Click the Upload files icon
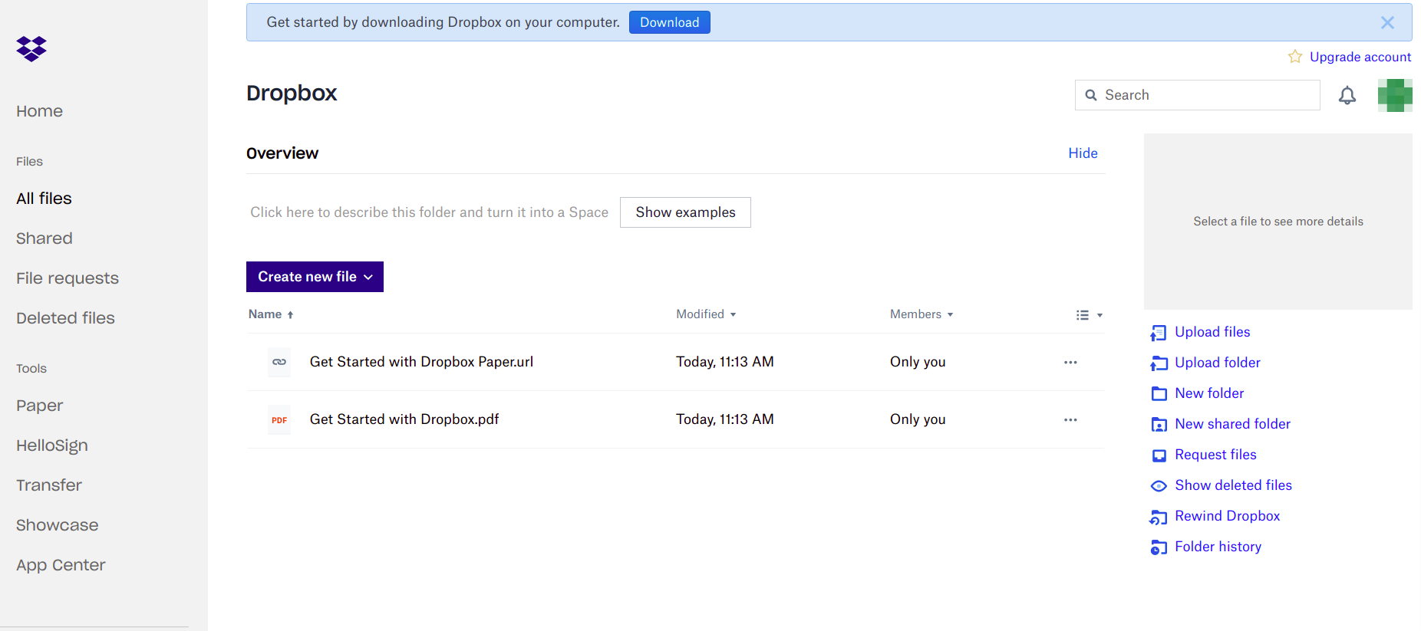 pos(1159,333)
